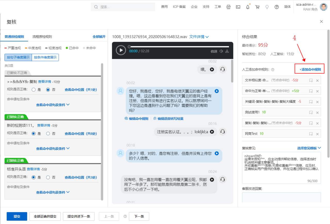Click the audio progress slider
330x224 pixels.
click(179, 47)
